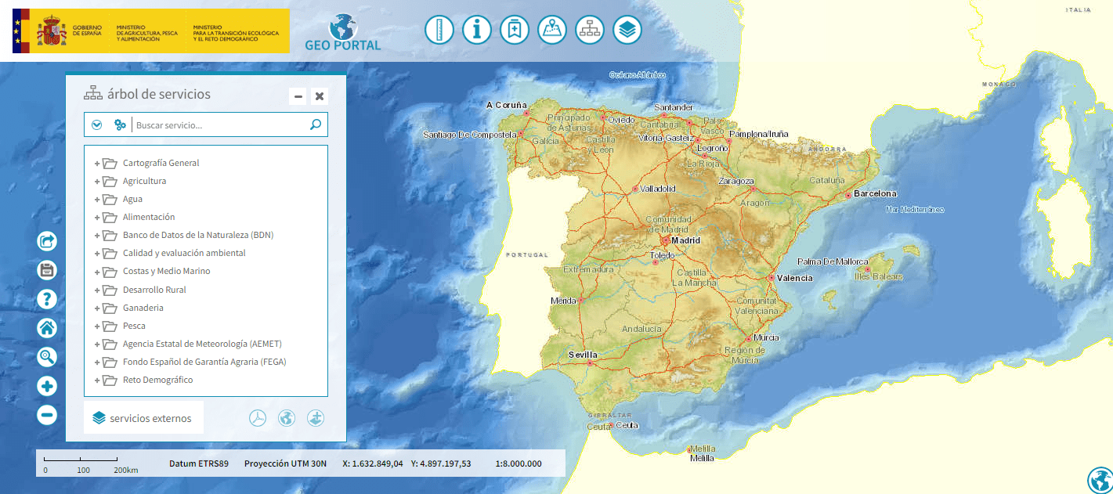Open the map location marker tool

[552, 30]
